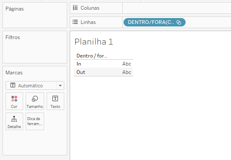Click the Colunas shelf bars icon
231x160 pixels.
tap(75, 8)
